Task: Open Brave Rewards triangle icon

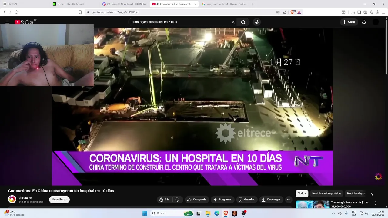Action: [x=299, y=12]
